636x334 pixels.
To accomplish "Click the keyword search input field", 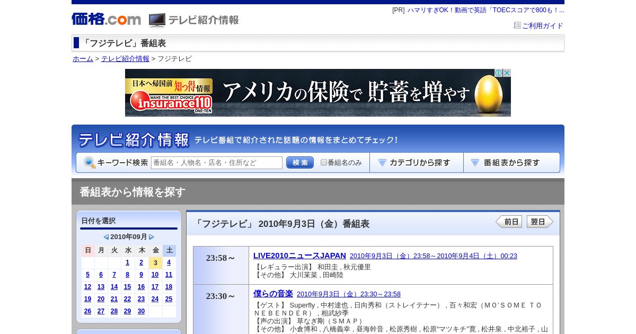I will (217, 163).
